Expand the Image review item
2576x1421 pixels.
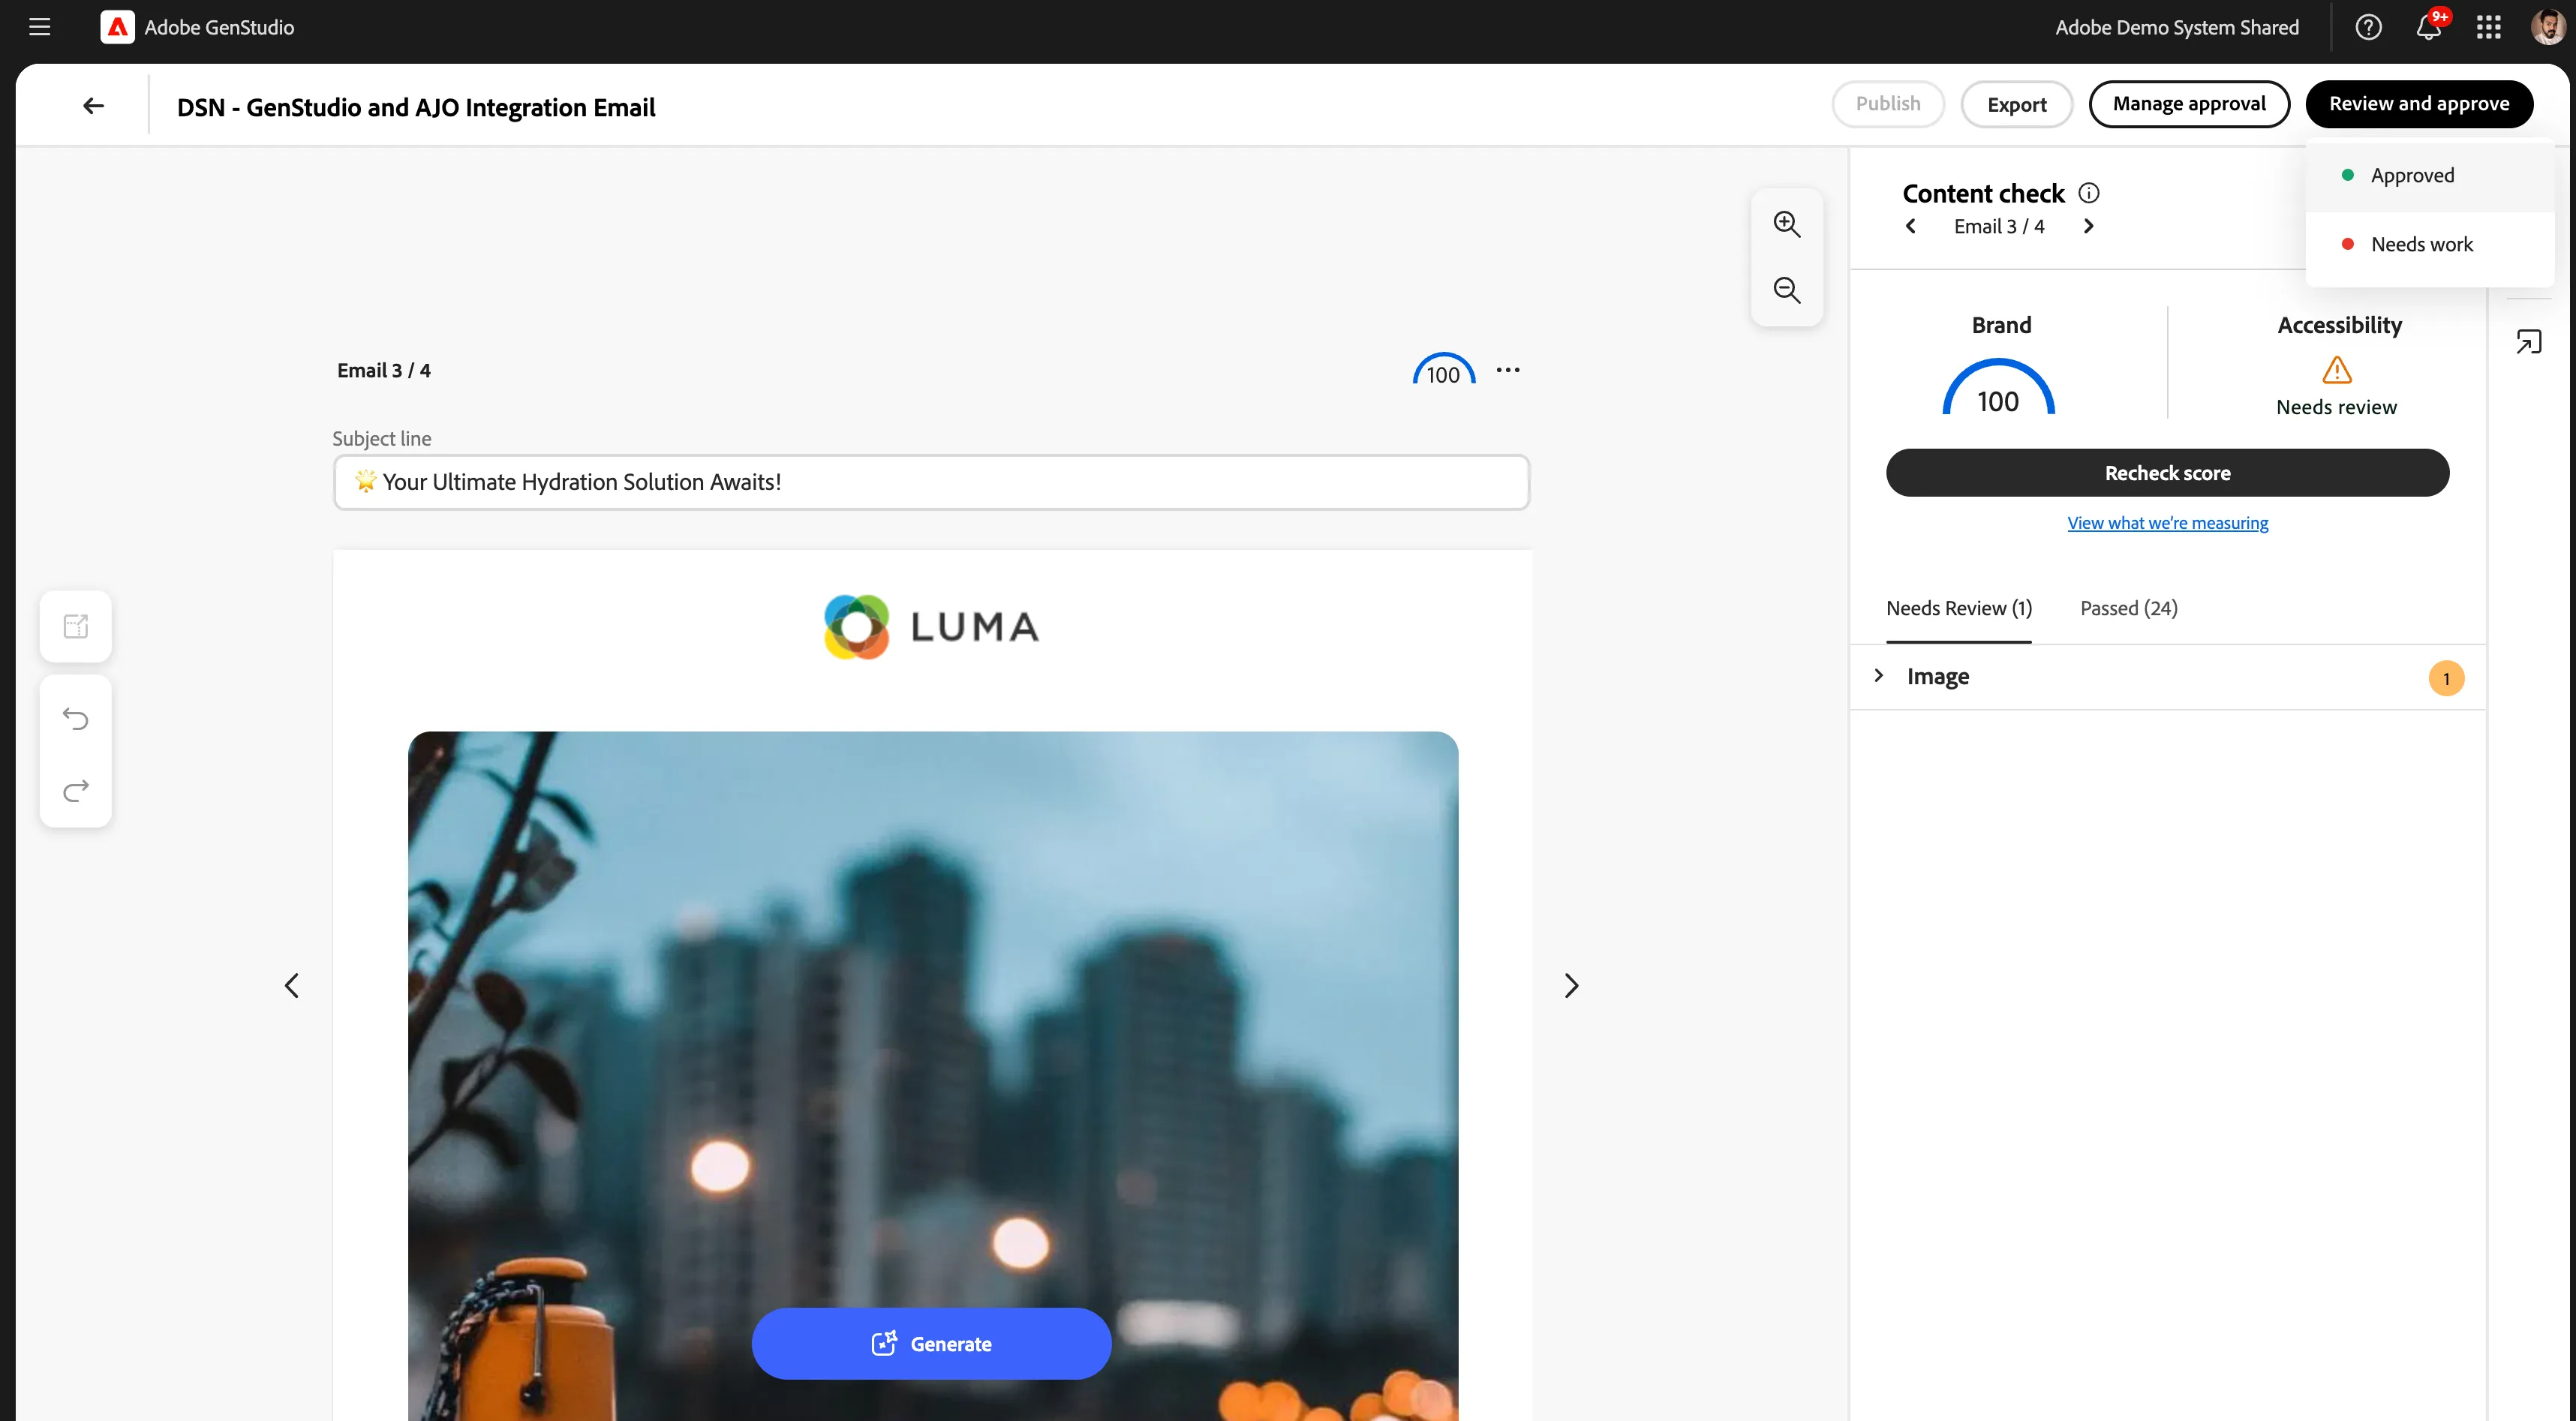click(2168, 677)
